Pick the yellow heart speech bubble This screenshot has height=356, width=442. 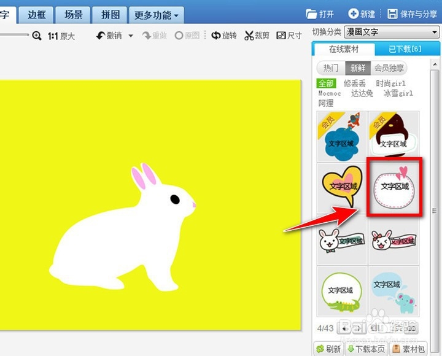point(342,187)
